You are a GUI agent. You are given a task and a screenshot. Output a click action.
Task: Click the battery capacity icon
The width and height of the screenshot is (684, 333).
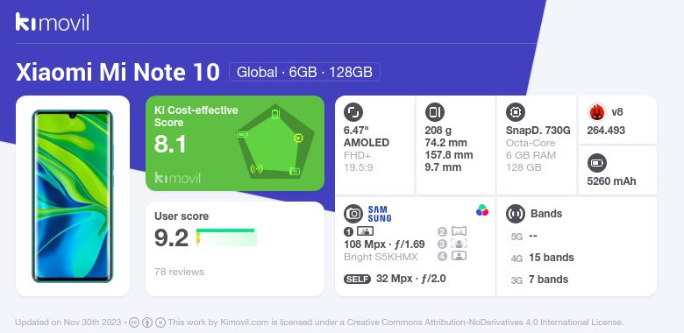pyautogui.click(x=596, y=164)
